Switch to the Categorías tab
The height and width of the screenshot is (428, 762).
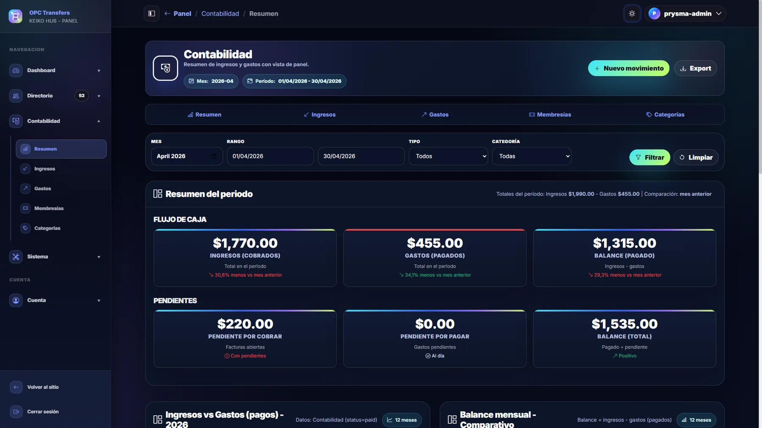click(x=665, y=115)
